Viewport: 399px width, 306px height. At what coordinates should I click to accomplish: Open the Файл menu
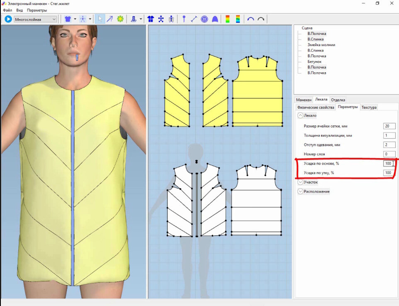(7, 10)
